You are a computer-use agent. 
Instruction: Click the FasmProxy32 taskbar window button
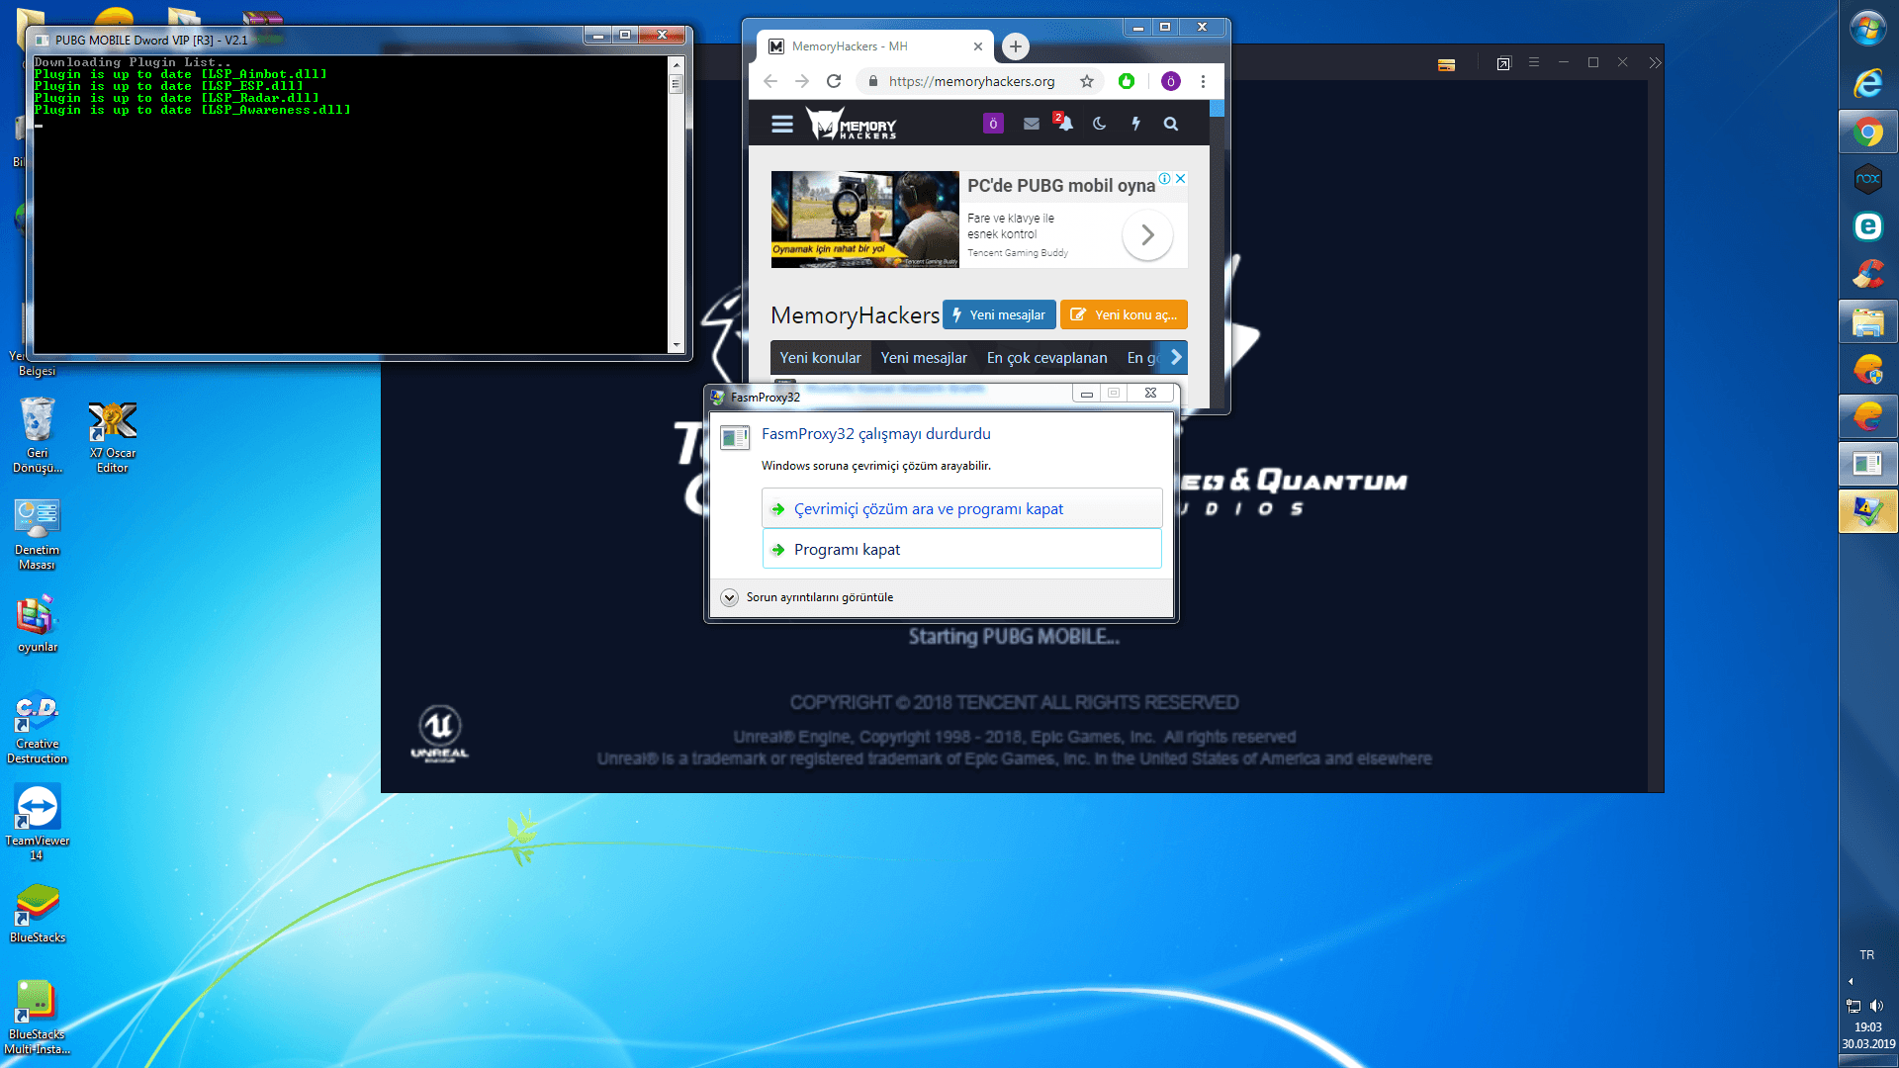click(1868, 464)
